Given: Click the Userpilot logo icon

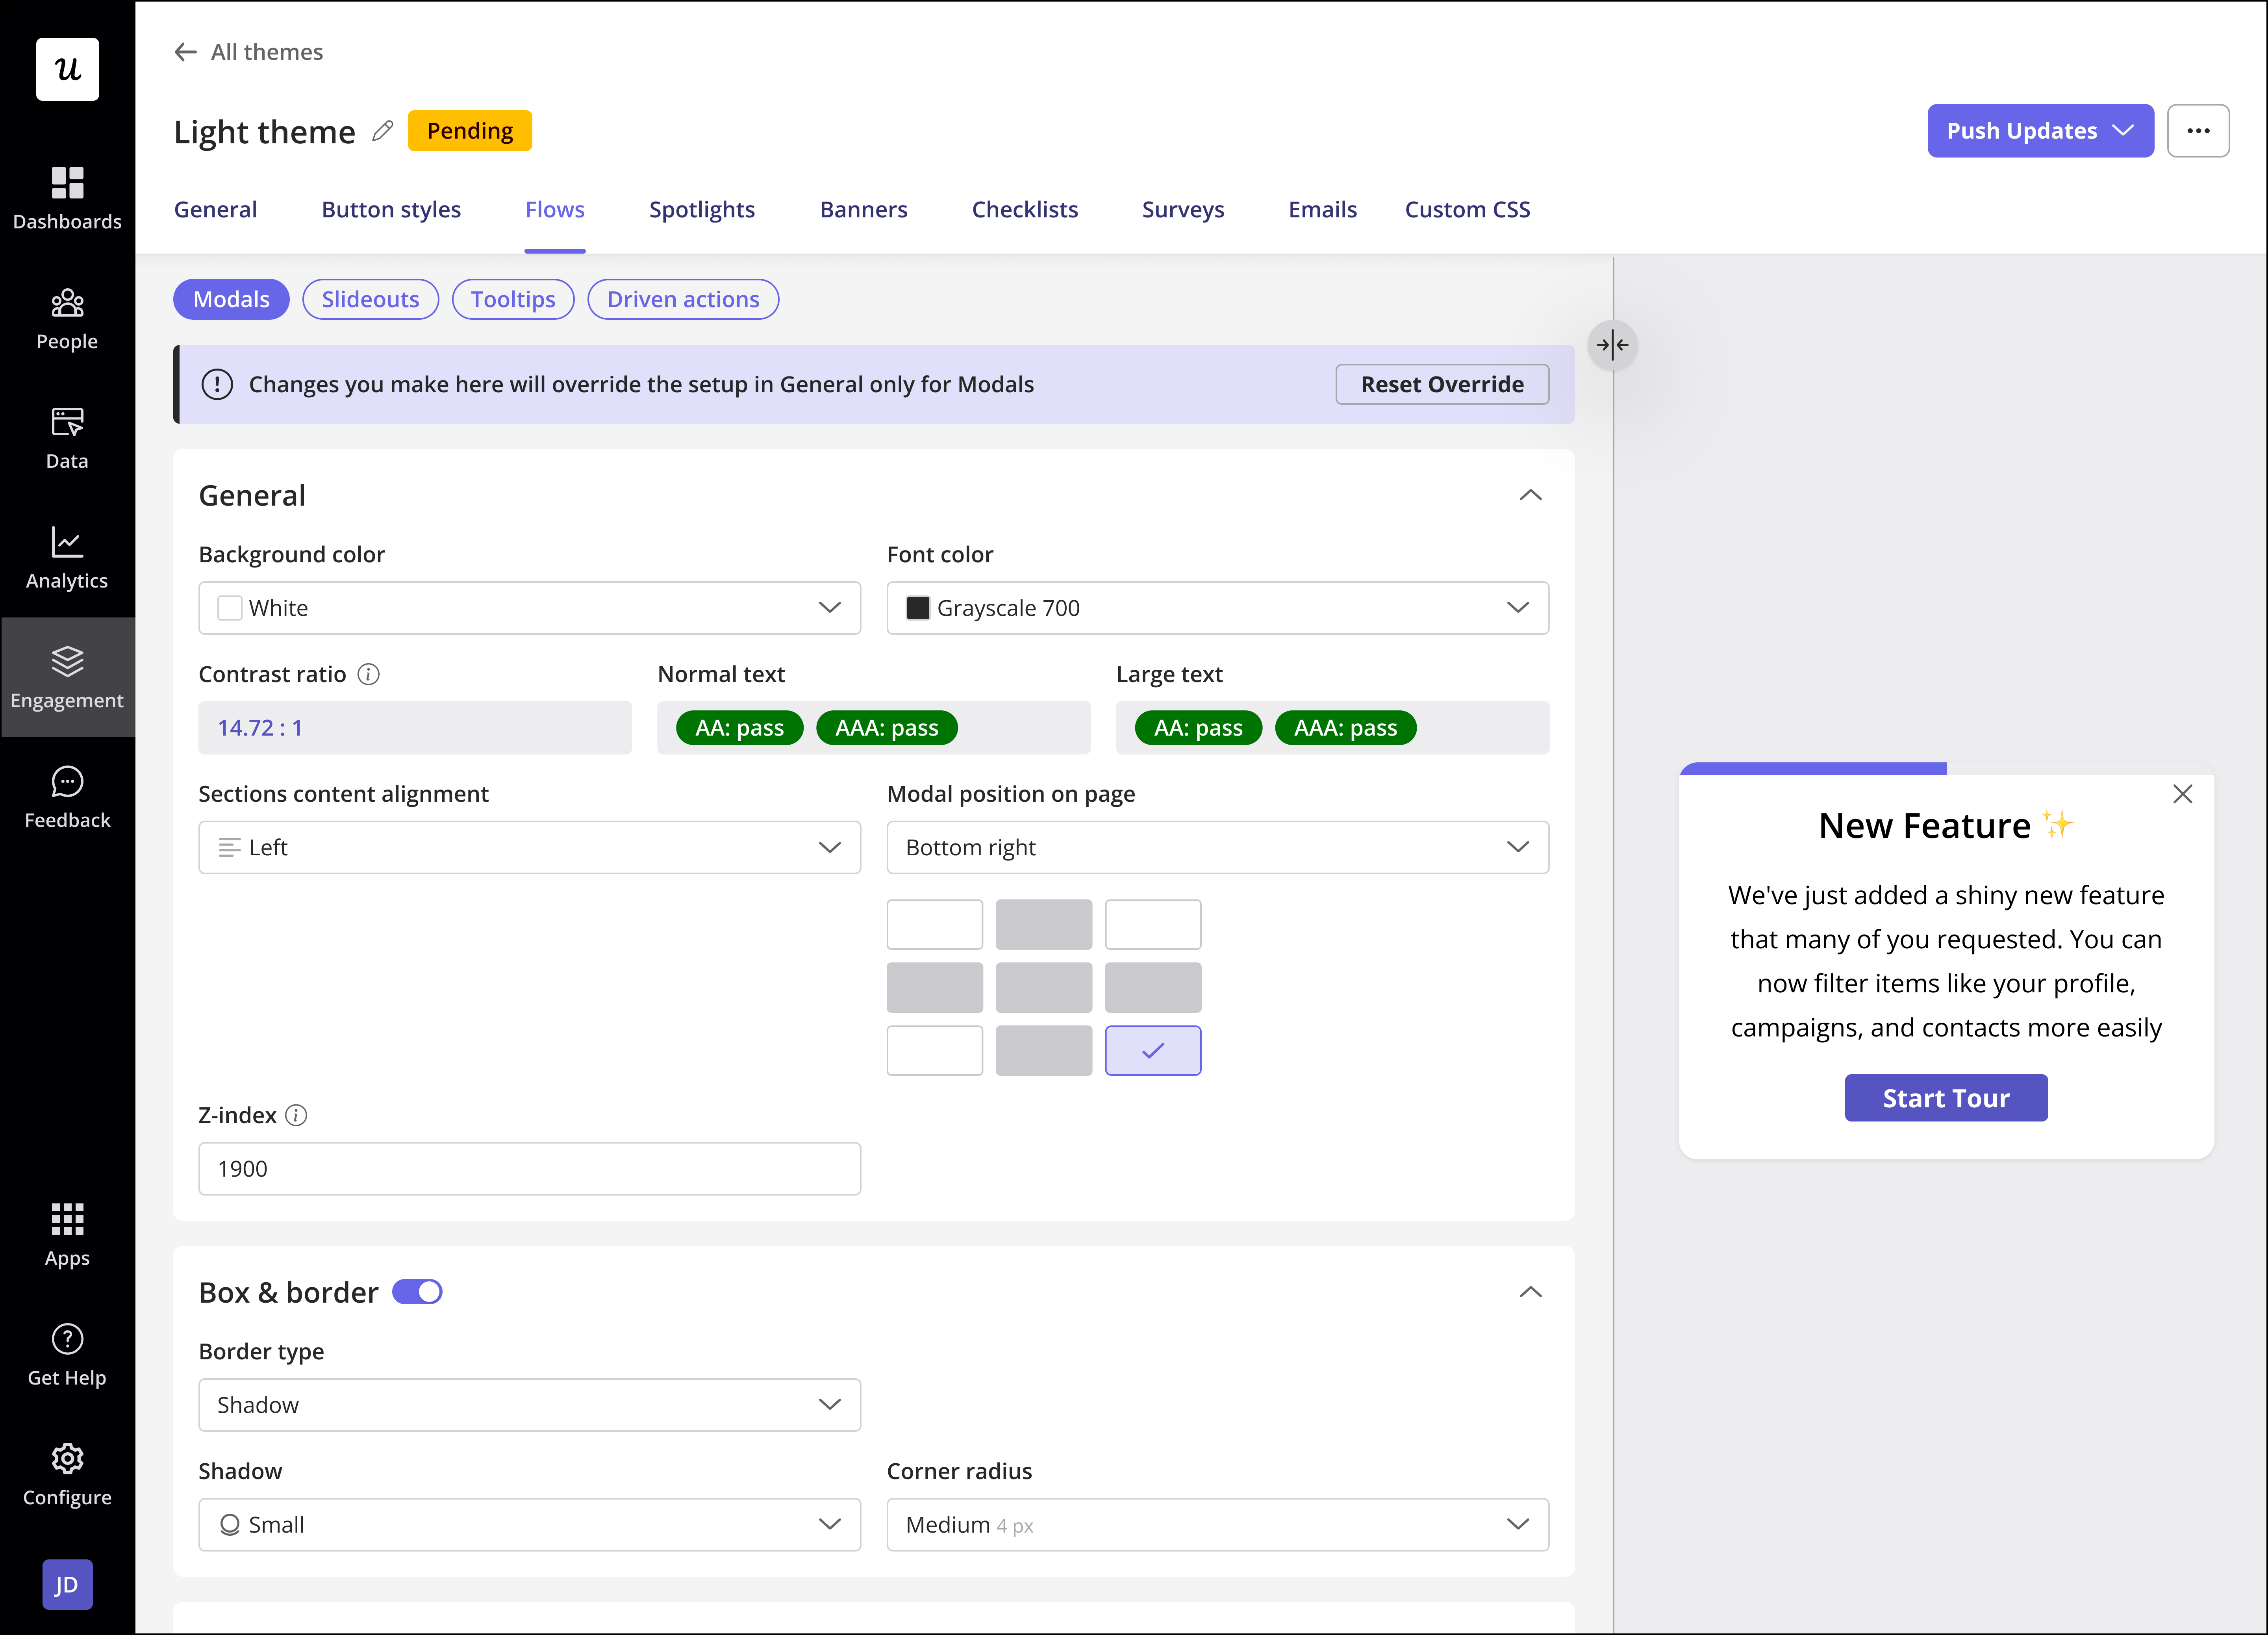Looking at the screenshot, I should pyautogui.click(x=67, y=69).
